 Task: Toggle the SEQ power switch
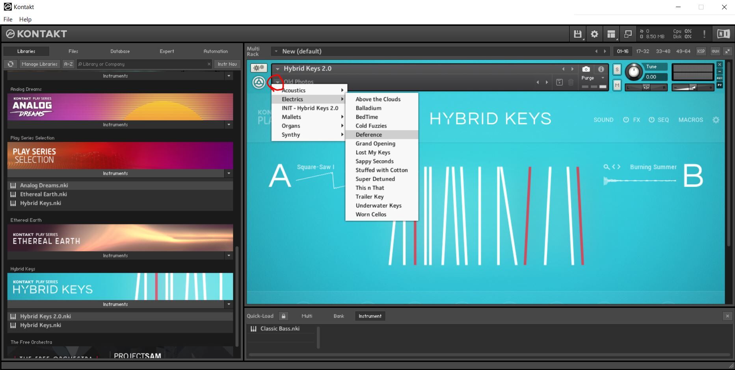[x=651, y=120]
